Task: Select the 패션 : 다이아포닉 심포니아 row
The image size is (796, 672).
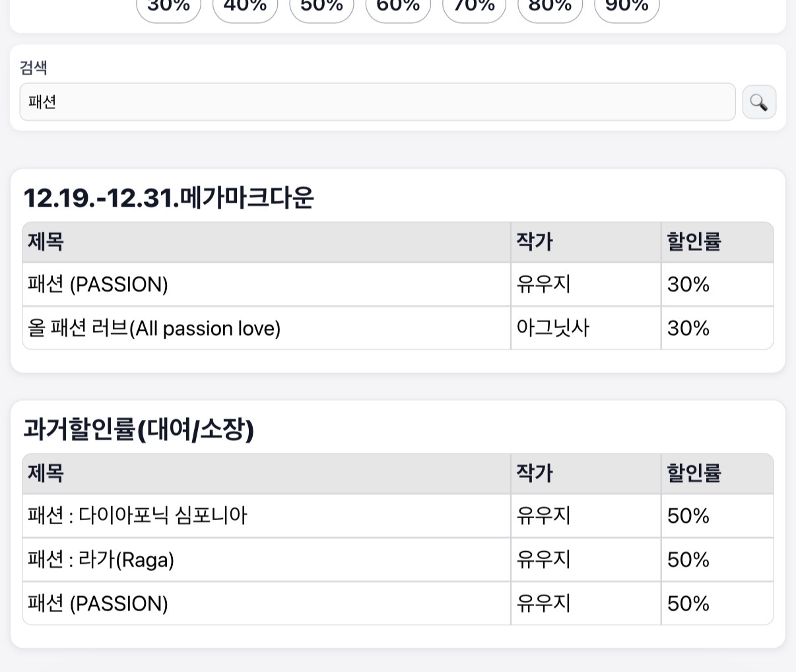Action: pyautogui.click(x=137, y=516)
